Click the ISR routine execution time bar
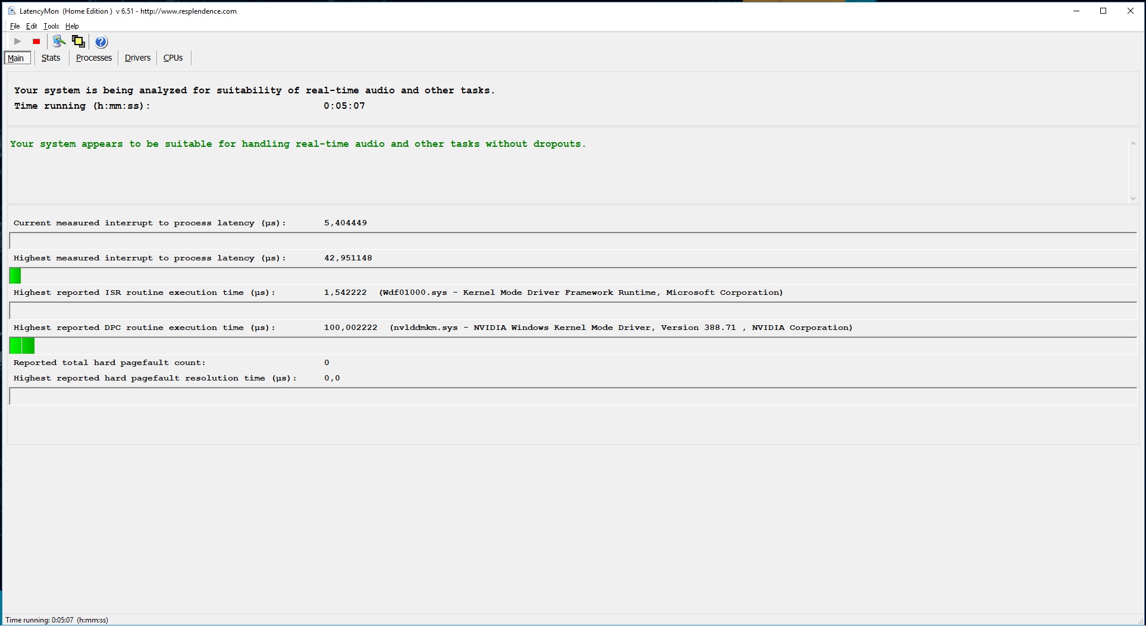Viewport: 1146px width, 632px height. (x=573, y=310)
